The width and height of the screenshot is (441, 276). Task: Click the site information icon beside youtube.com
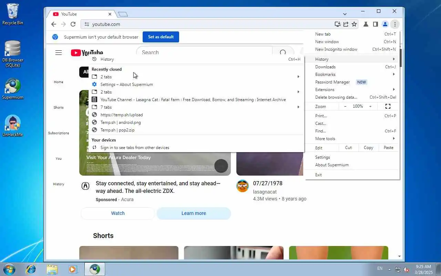87,24
